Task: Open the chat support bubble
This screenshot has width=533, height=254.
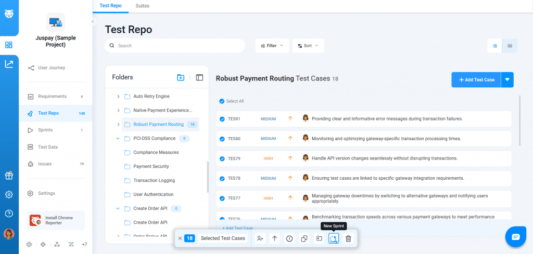Action: pos(515,237)
